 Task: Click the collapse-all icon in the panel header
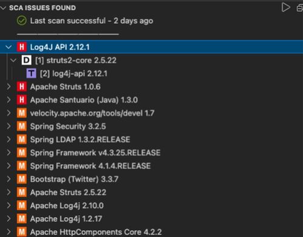[x=300, y=9]
